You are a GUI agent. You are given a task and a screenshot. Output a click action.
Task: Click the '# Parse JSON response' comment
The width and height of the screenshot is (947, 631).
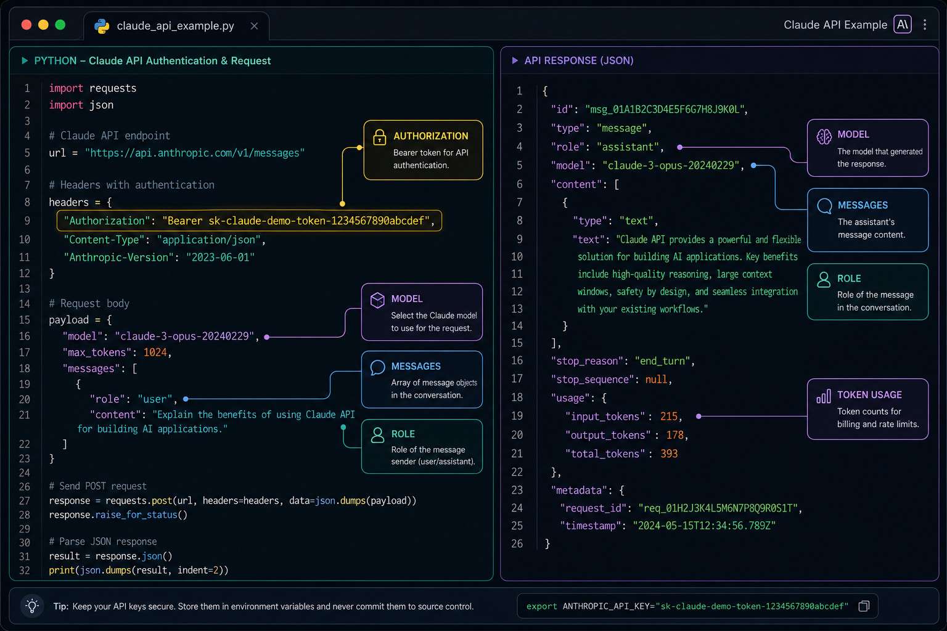click(x=103, y=542)
